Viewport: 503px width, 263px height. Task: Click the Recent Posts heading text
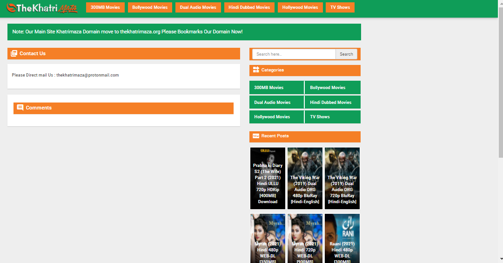275,136
